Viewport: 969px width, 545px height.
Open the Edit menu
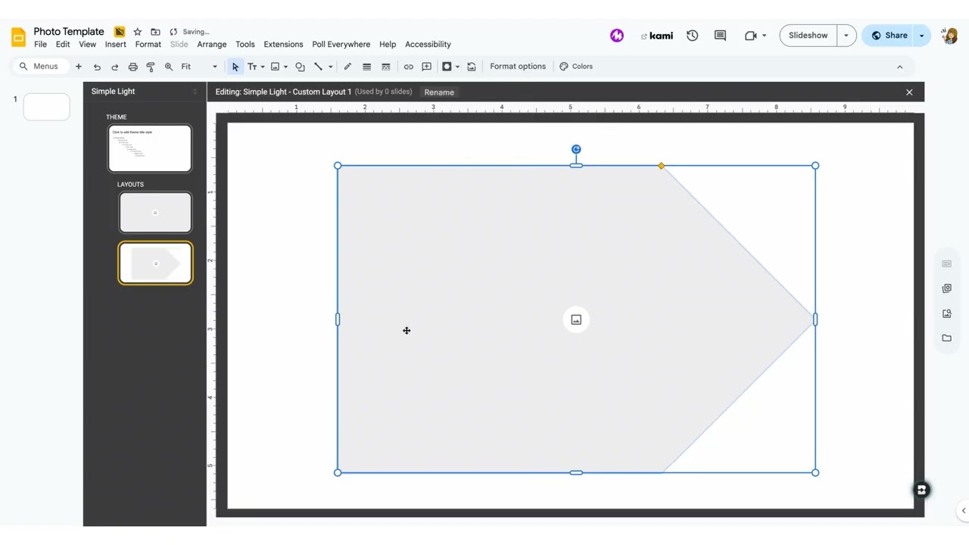pos(63,45)
